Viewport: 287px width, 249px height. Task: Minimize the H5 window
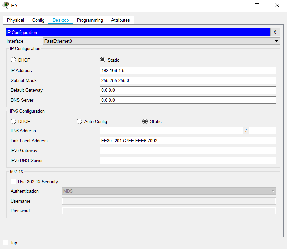point(238,5)
